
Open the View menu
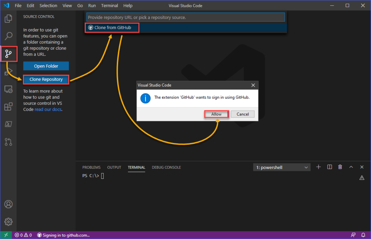67,5
